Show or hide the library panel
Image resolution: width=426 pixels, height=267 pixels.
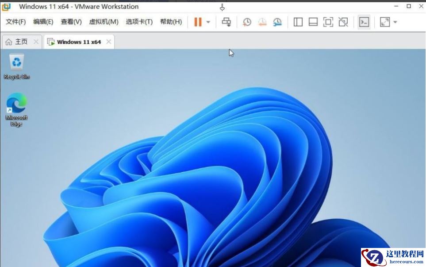[x=298, y=22]
